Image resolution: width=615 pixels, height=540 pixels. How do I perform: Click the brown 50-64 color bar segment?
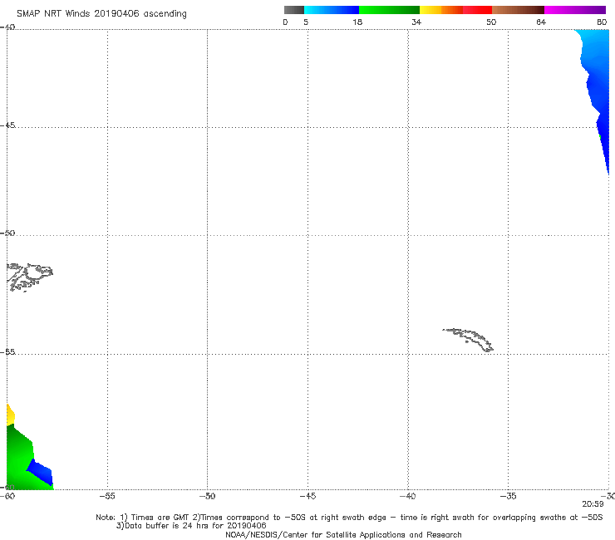[x=518, y=10]
